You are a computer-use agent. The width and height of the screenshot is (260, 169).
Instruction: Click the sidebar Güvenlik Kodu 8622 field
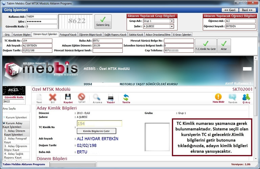[14, 101]
